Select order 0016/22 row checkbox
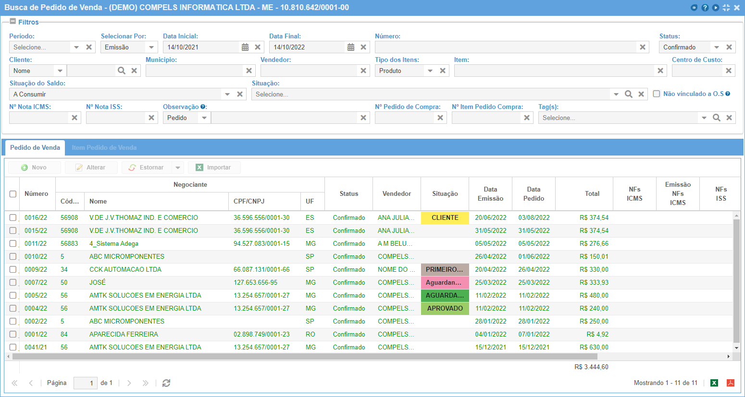The image size is (745, 397). click(x=13, y=217)
